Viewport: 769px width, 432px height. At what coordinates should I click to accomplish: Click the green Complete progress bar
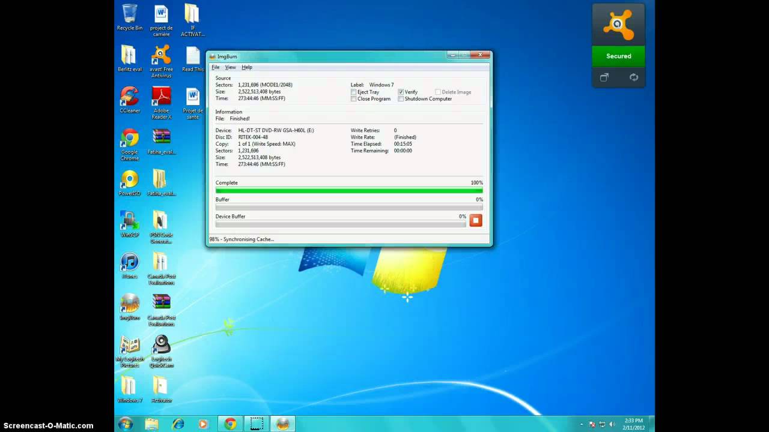pos(349,191)
